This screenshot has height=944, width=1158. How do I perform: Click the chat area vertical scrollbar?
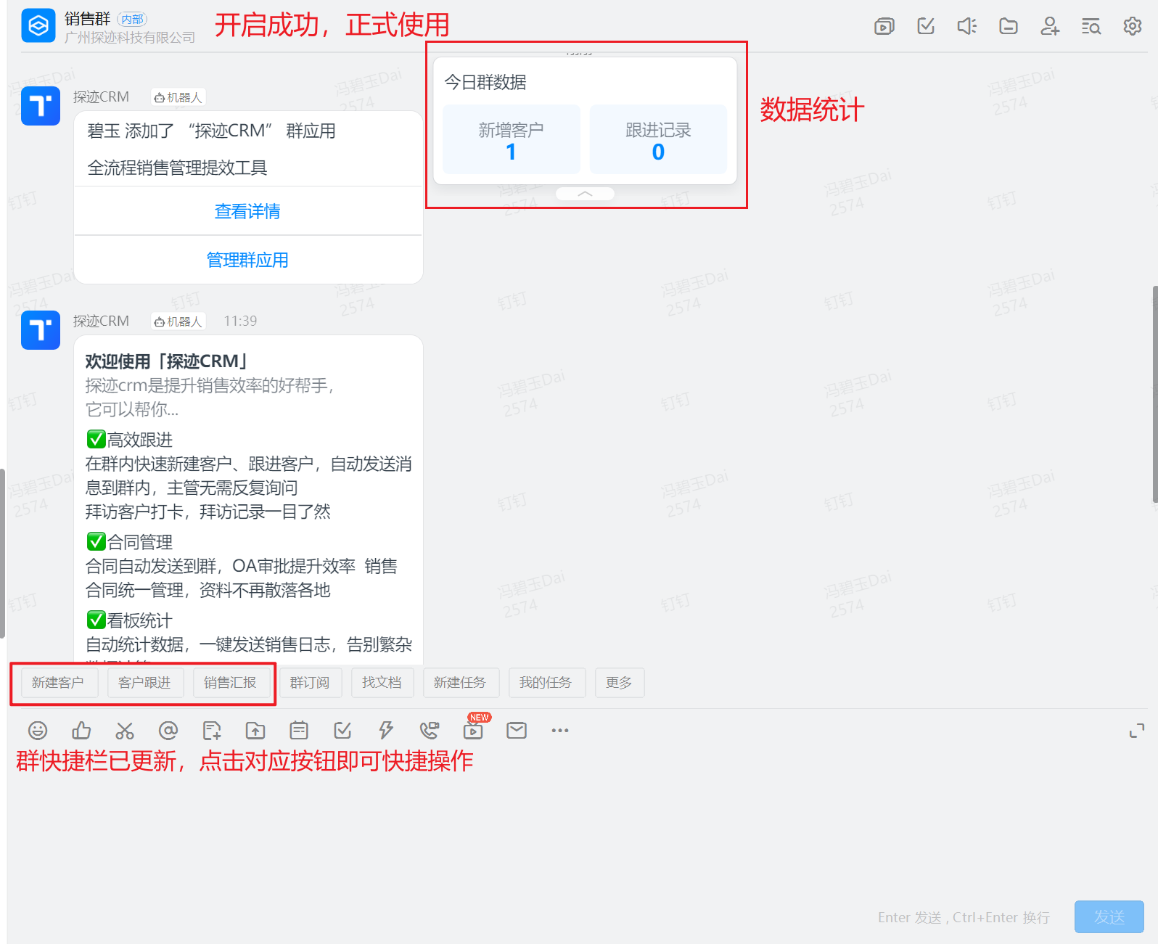1154,394
